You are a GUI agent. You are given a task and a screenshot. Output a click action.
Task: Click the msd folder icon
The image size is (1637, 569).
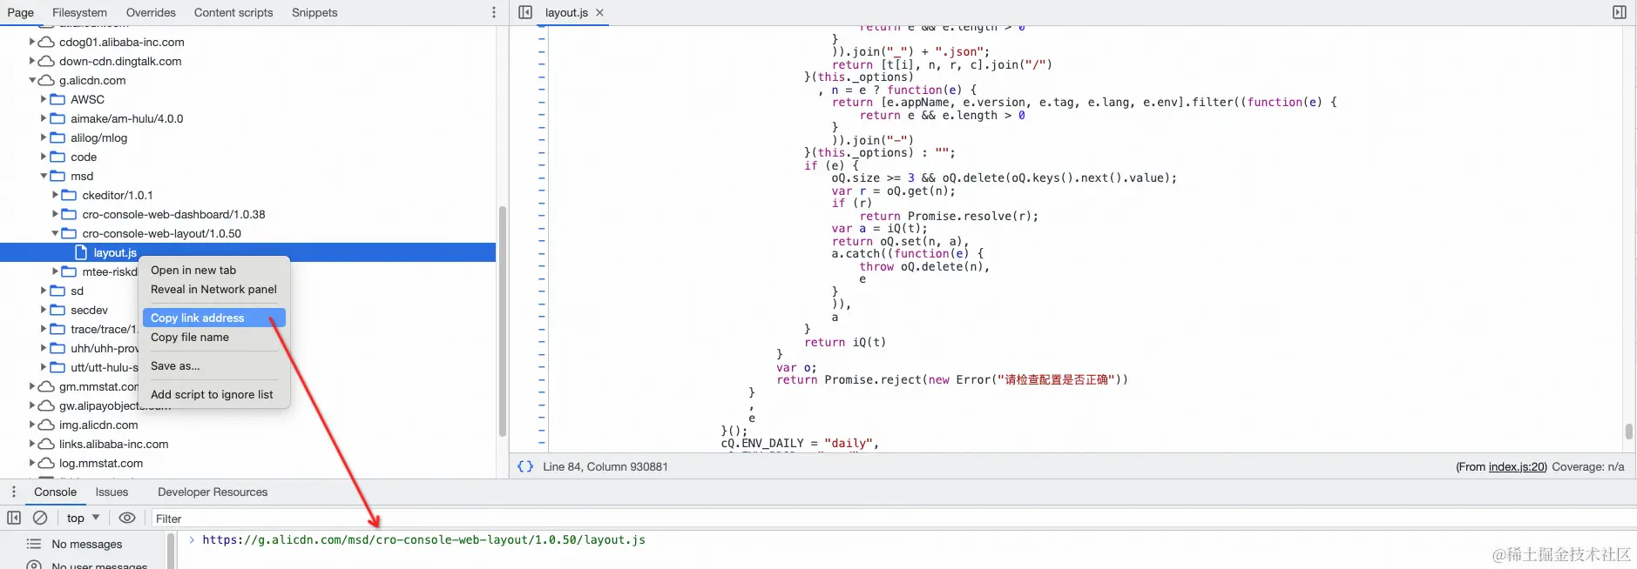click(57, 176)
